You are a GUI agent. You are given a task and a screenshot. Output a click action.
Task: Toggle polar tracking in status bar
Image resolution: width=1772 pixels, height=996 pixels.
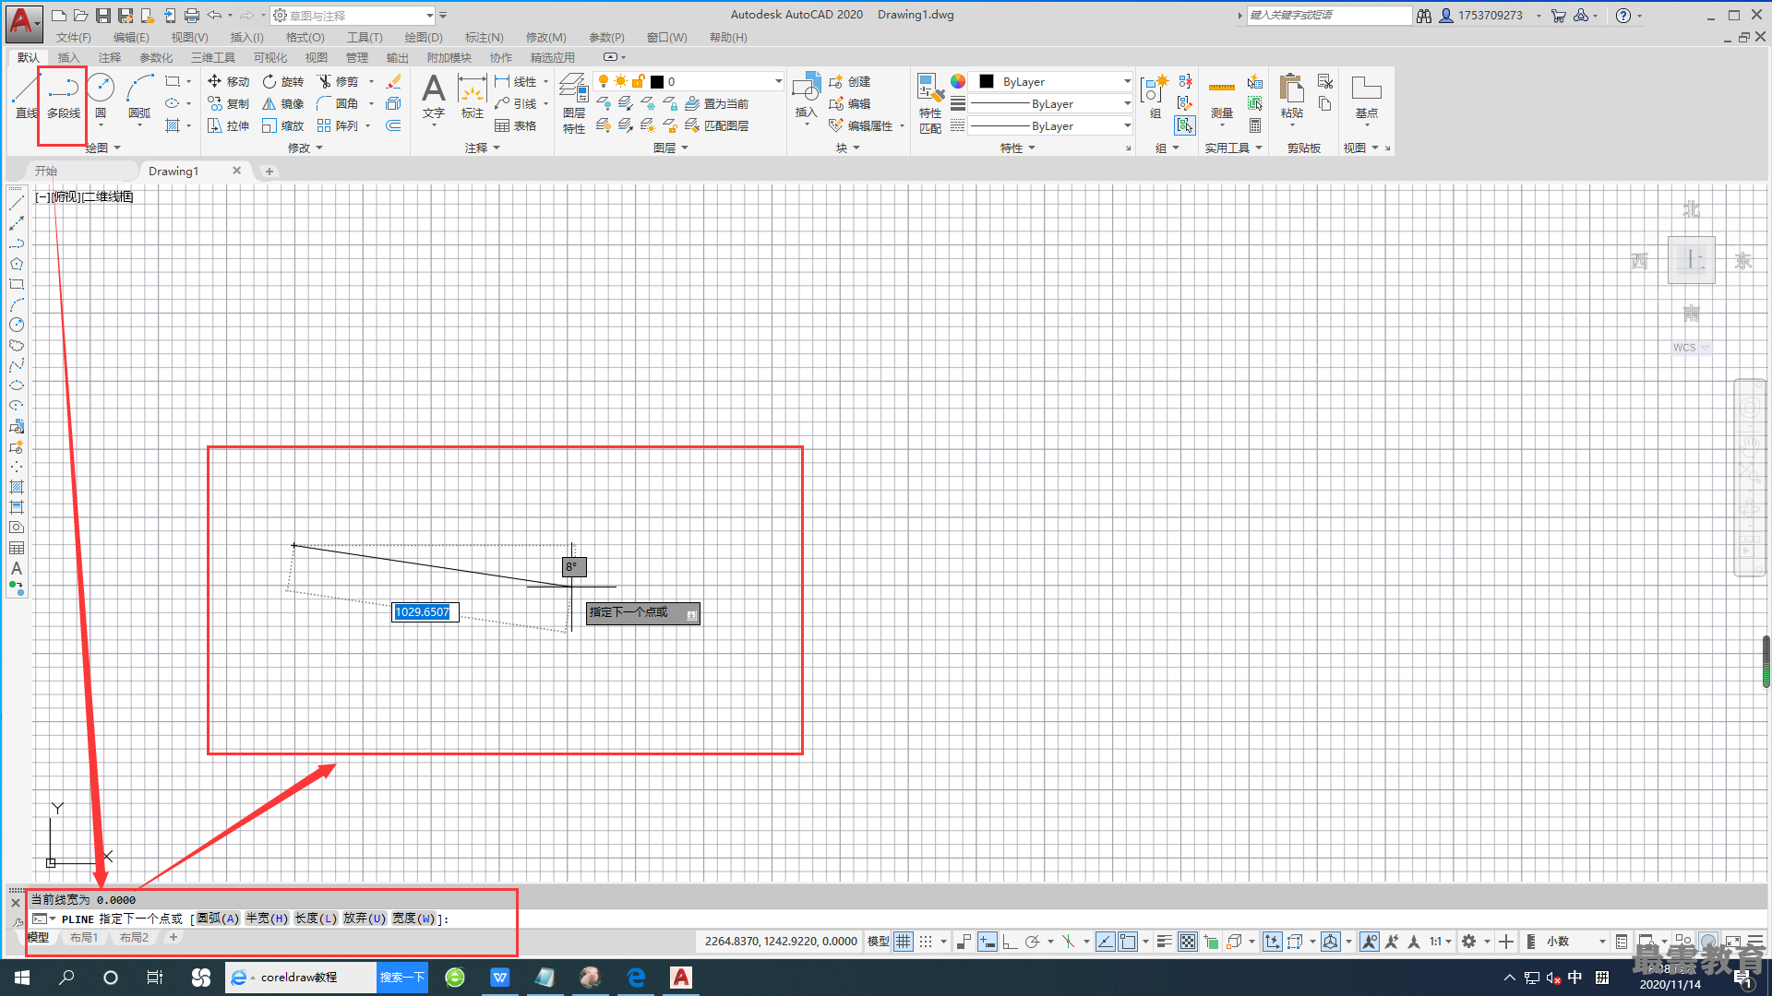tap(1033, 942)
